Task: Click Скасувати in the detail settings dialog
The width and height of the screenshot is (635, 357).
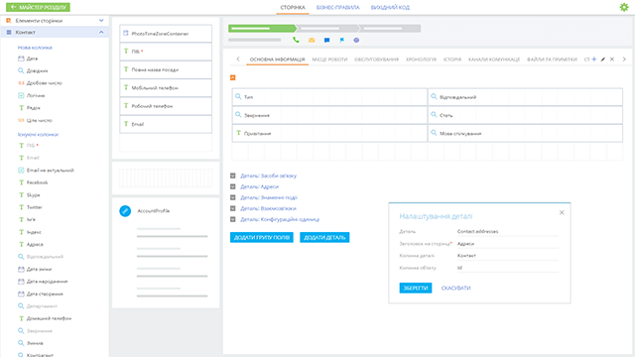Action: point(456,289)
